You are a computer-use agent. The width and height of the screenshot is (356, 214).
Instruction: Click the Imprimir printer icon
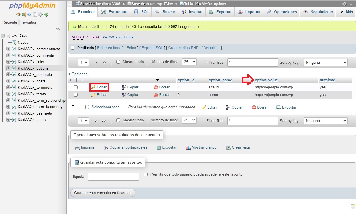pyautogui.click(x=77, y=147)
